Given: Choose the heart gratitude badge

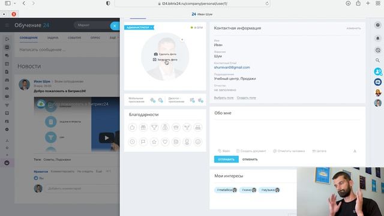Looking at the screenshot, I should click(x=165, y=142).
